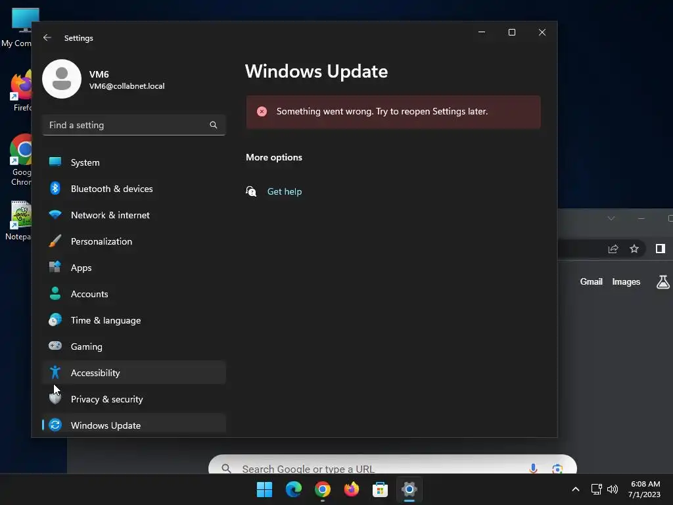Click the Get help link

284,191
